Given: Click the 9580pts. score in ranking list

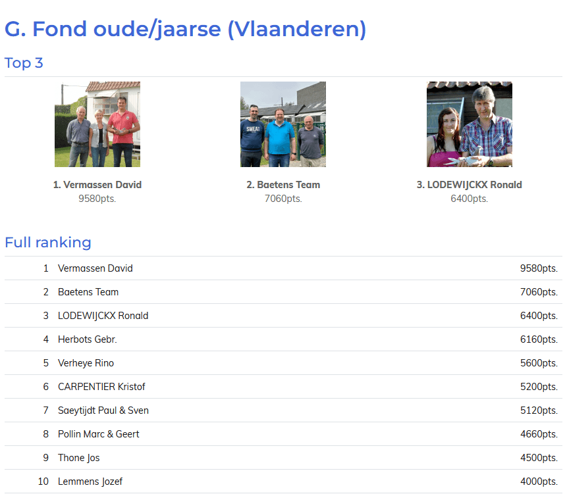Looking at the screenshot, I should (538, 268).
